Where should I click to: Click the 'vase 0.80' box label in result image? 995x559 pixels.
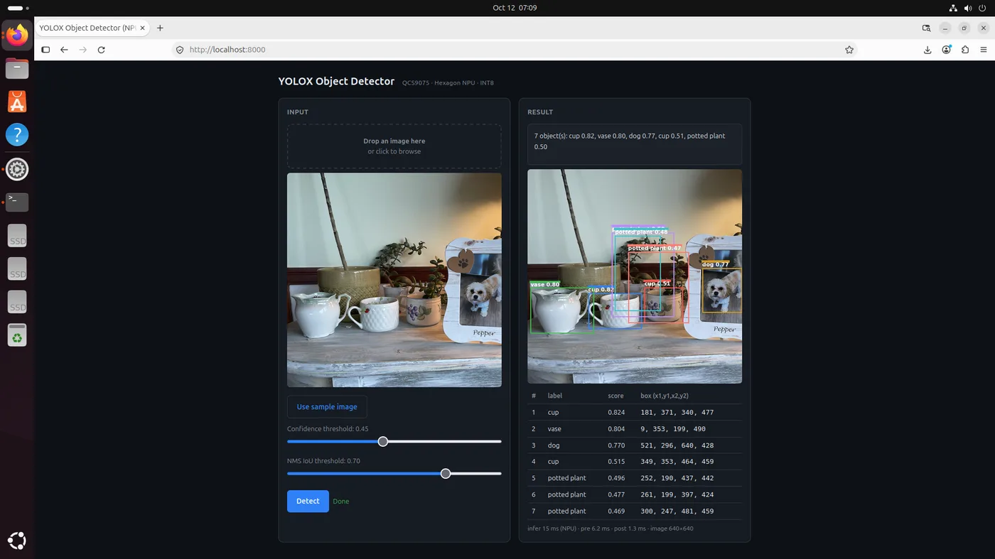(x=545, y=284)
